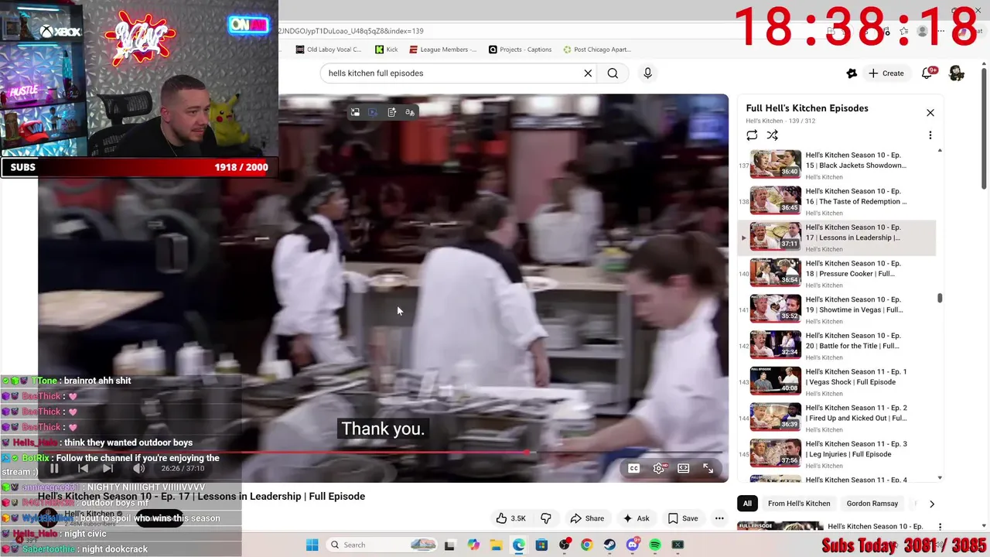
Task: Click the Create button
Action: tap(886, 73)
